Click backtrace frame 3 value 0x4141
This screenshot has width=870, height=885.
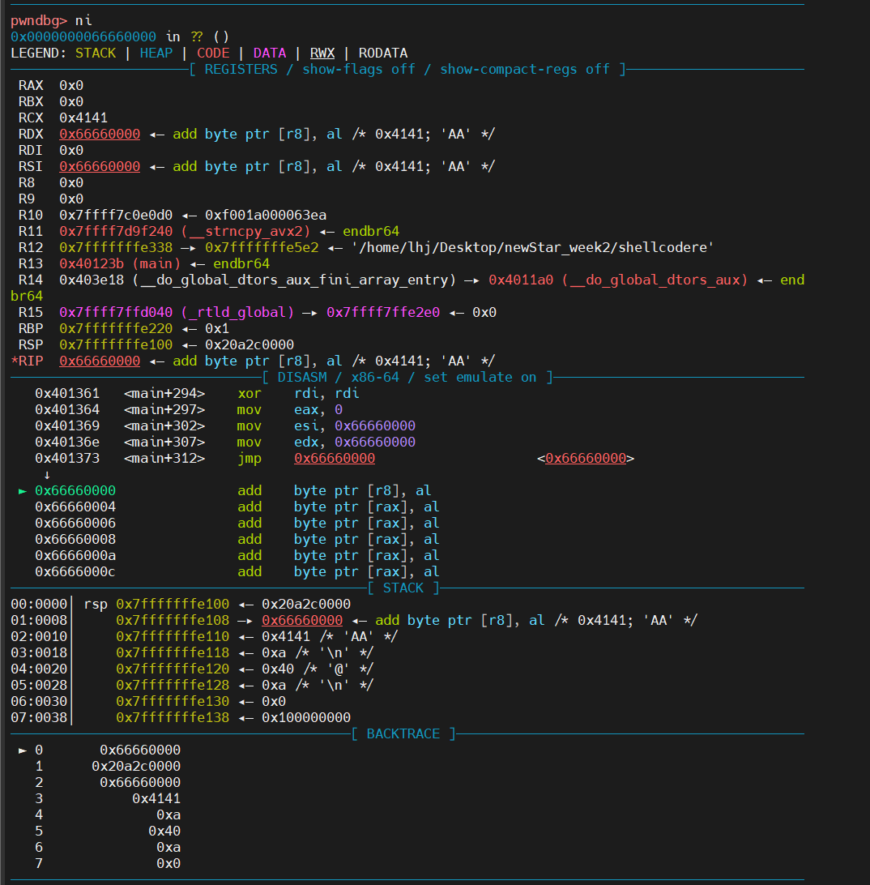point(156,799)
